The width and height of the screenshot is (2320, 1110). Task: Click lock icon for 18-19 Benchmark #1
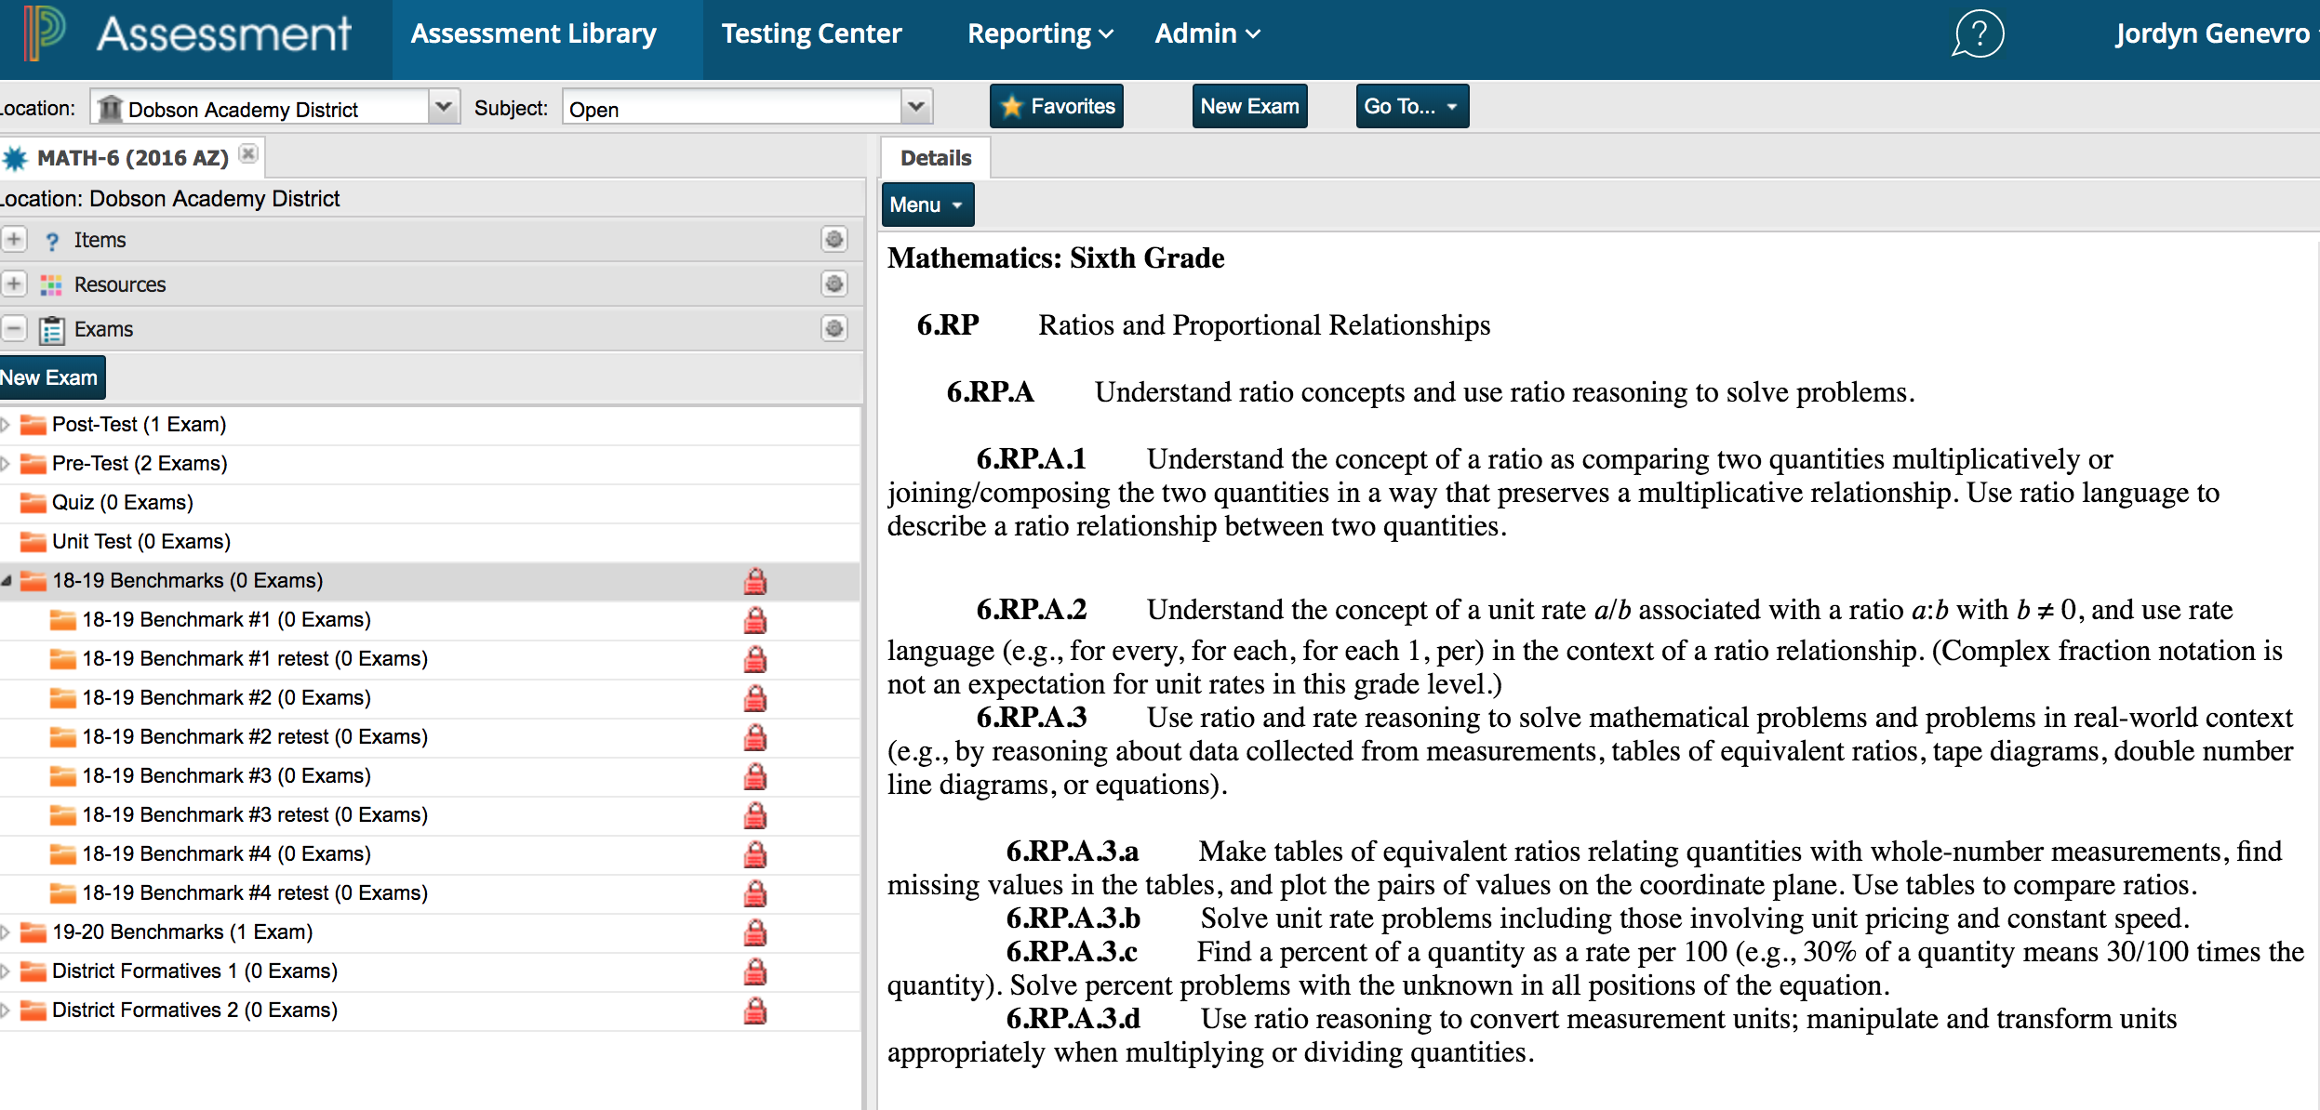[755, 620]
